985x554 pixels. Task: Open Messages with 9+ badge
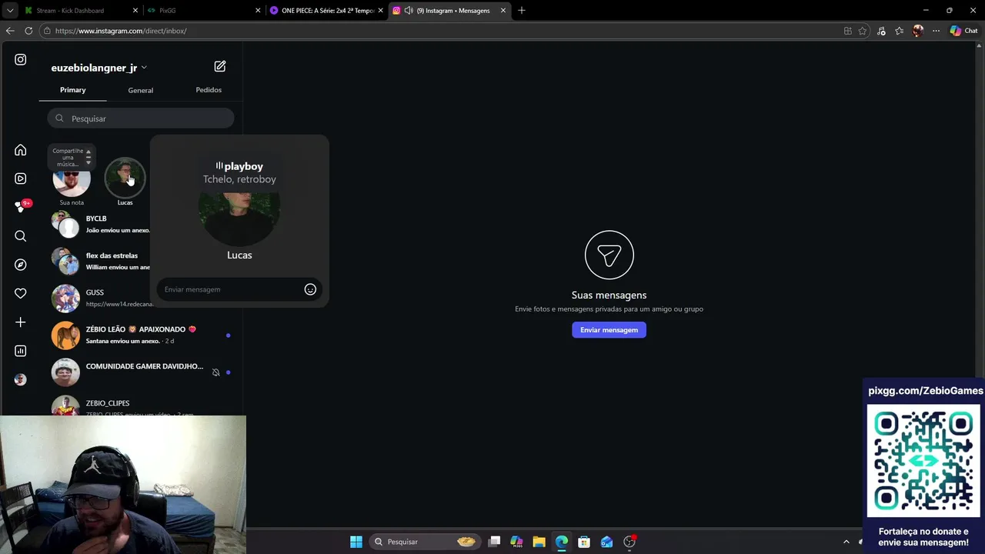tap(21, 207)
